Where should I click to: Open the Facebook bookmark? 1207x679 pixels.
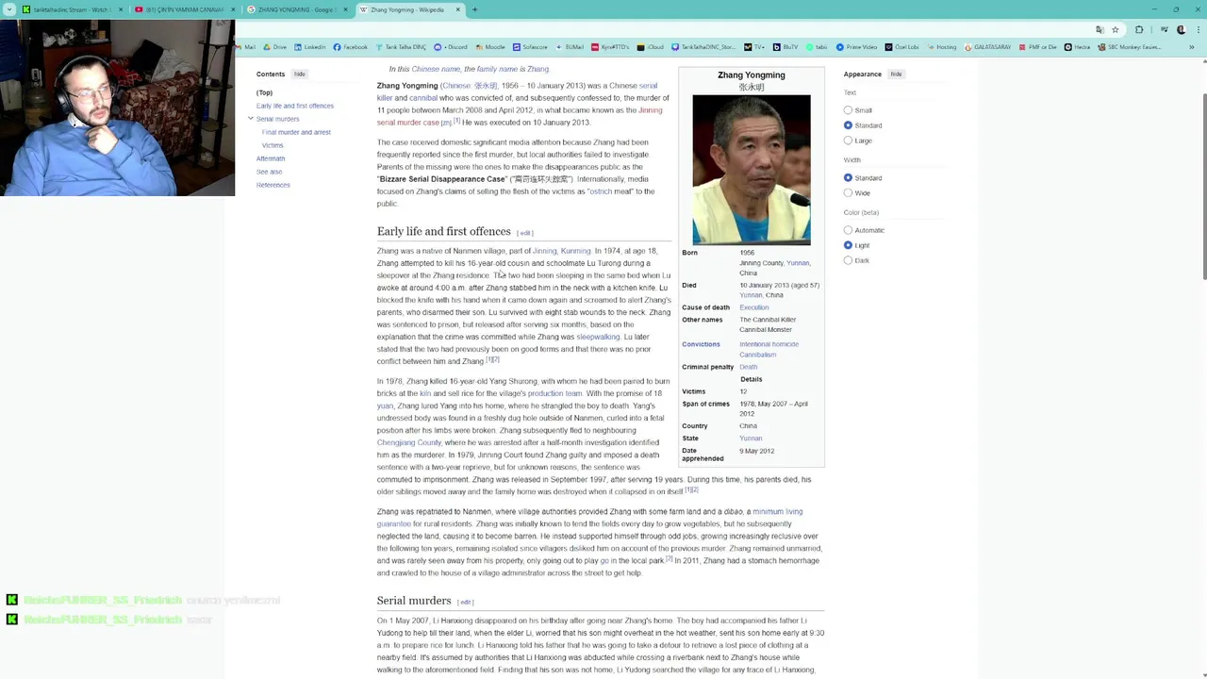350,47
